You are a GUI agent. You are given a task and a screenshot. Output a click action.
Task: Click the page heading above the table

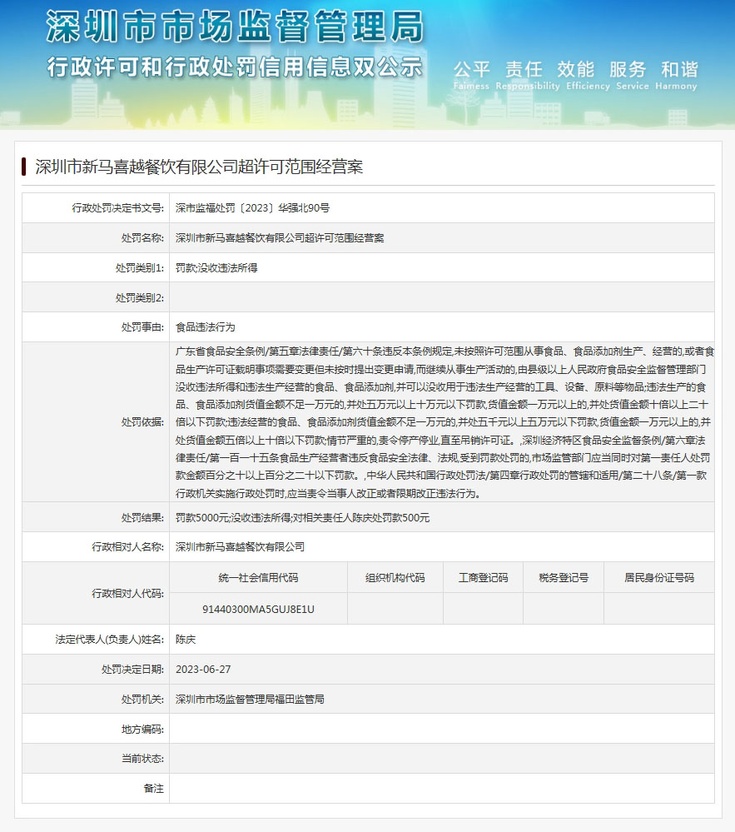pos(200,167)
